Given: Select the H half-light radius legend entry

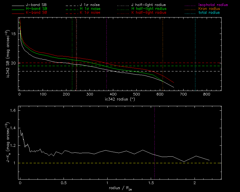Looking at the screenshot, I should (x=149, y=9).
